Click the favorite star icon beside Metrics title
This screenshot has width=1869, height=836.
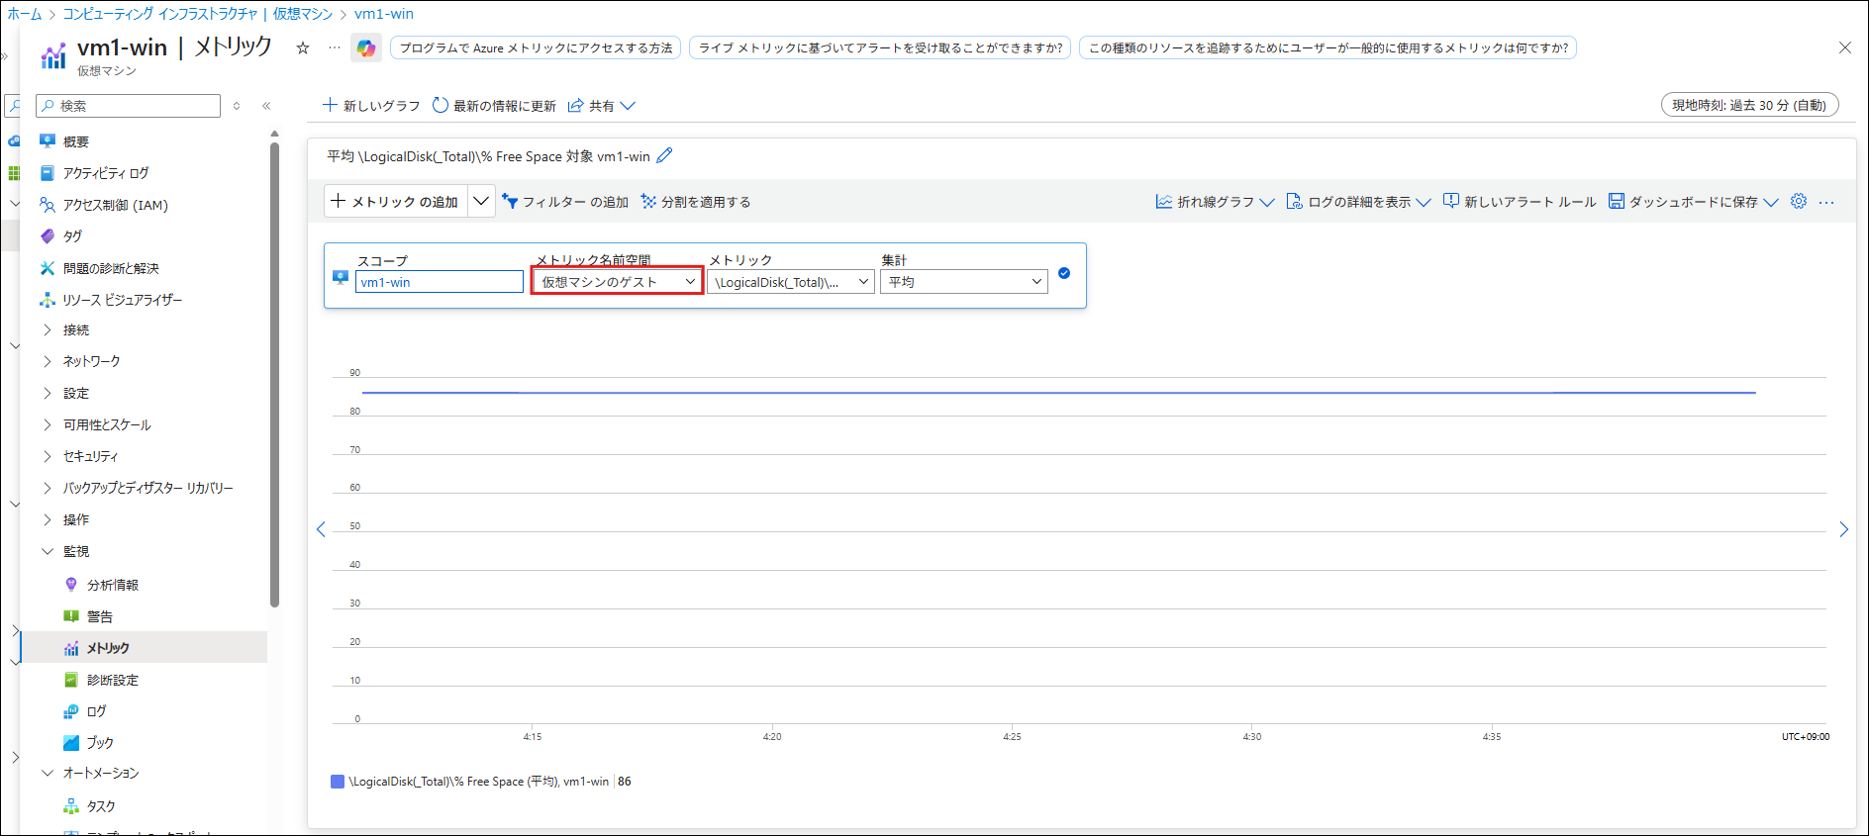303,47
